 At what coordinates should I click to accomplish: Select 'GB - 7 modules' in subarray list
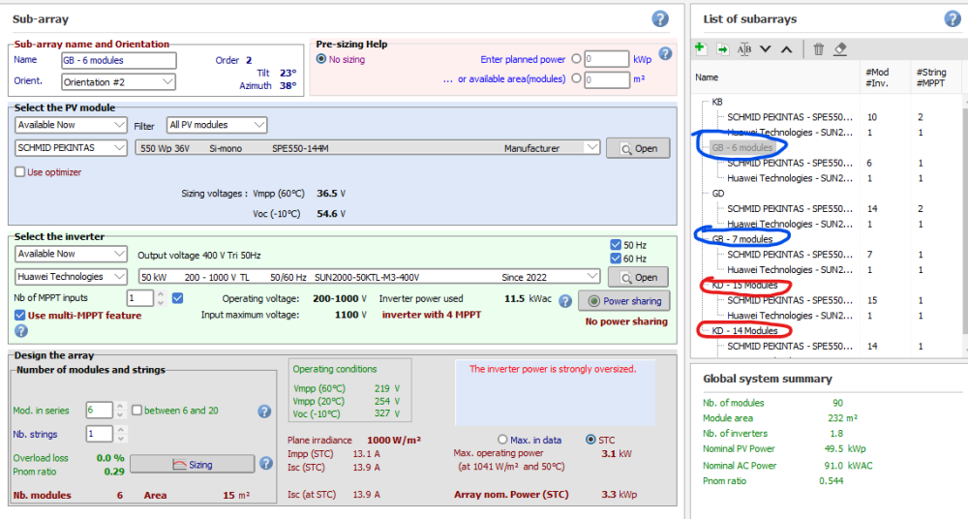pyautogui.click(x=742, y=239)
